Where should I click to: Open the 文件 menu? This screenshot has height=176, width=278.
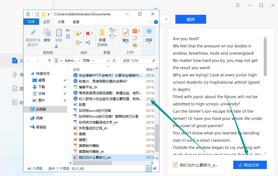pyautogui.click(x=31, y=21)
